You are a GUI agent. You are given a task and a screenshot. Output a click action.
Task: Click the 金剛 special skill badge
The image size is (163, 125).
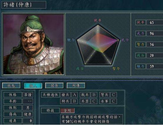pos(67,111)
